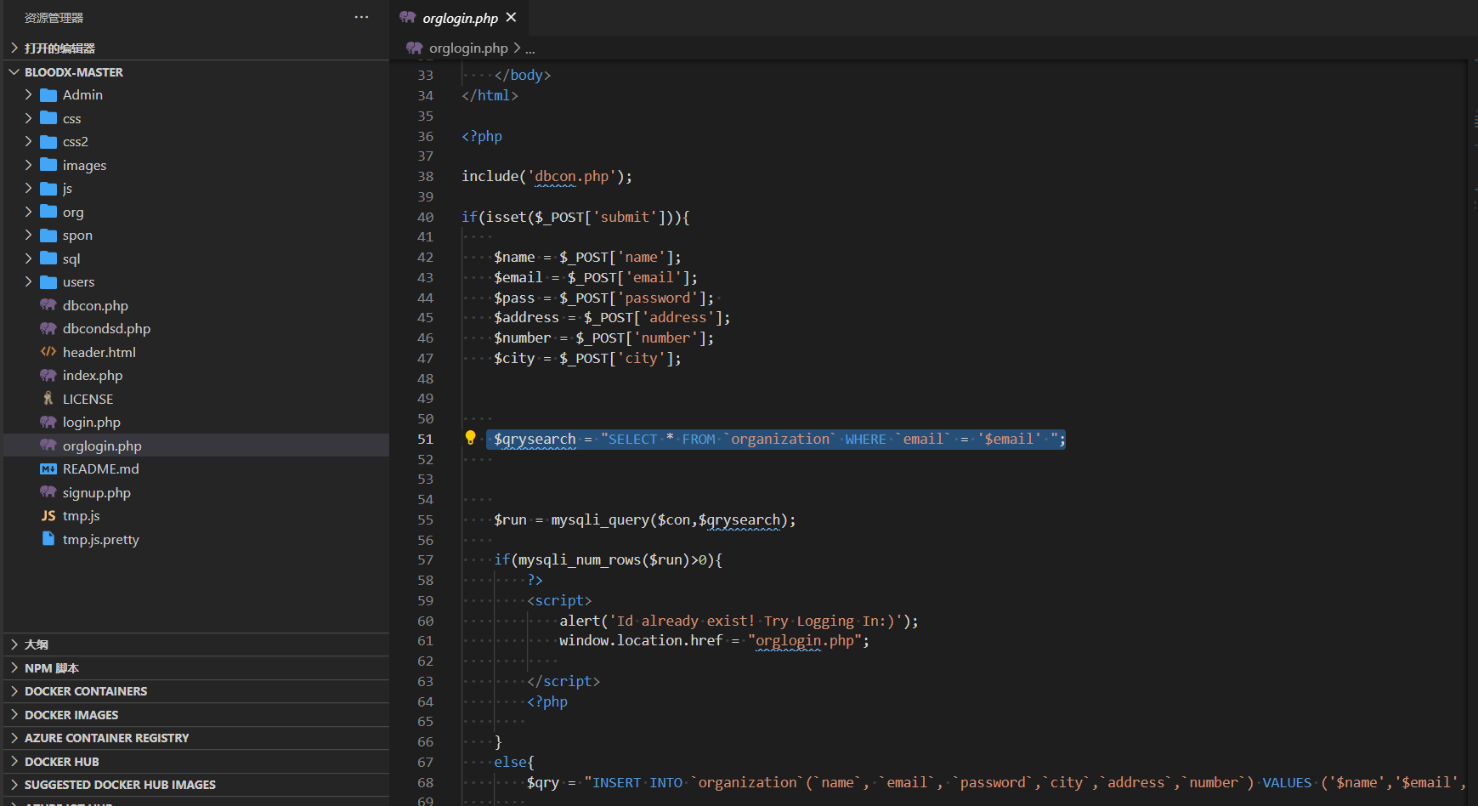This screenshot has width=1478, height=806.
Task: Click the breadcrumb ellipsis symbol path
Action: (x=530, y=49)
